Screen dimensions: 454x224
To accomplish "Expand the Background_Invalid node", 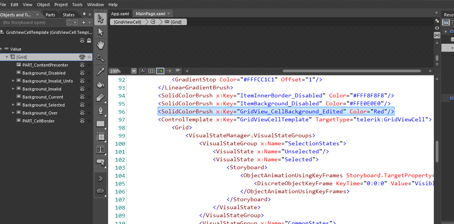I will 13,89.
